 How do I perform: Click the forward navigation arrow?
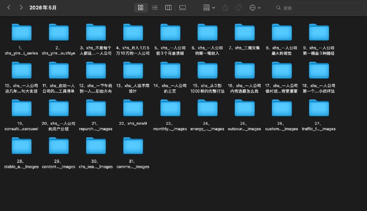click(21, 8)
